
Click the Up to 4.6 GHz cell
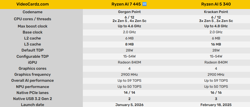129,26
